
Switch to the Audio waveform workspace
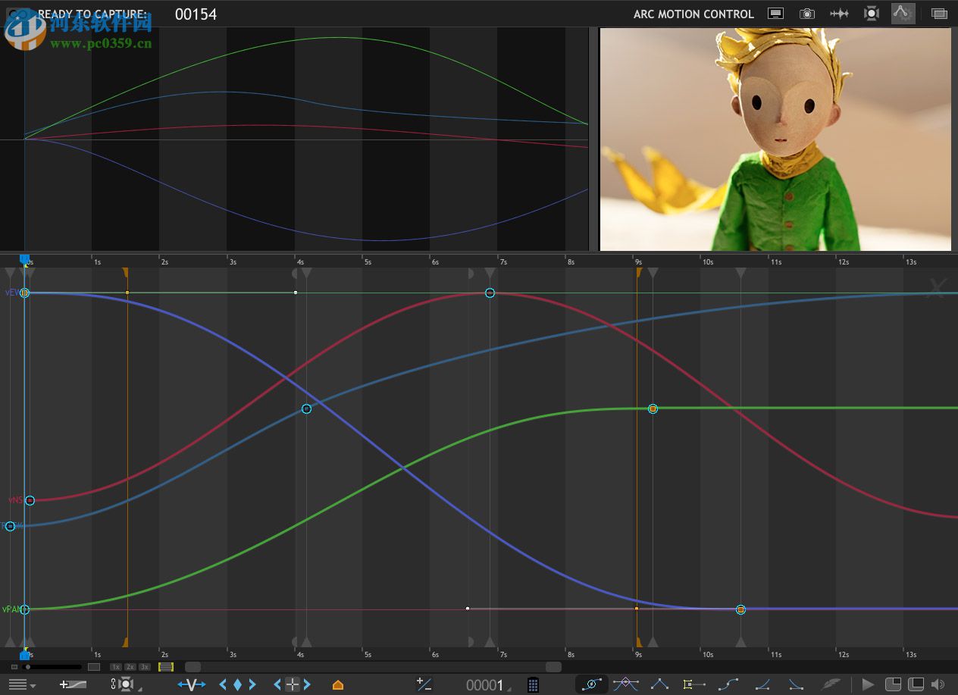pos(839,14)
